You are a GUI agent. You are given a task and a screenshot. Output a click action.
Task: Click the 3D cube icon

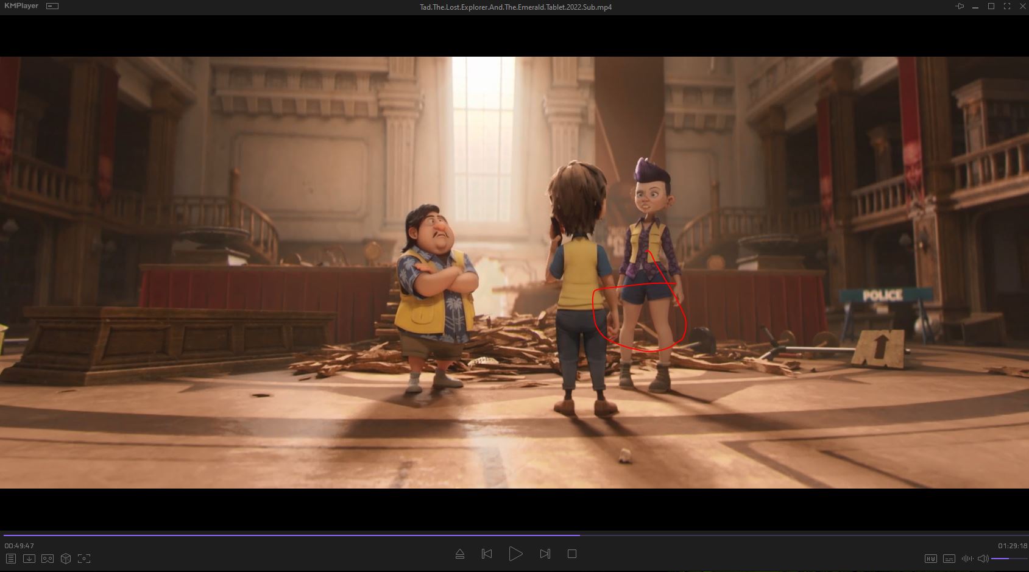[x=66, y=559]
